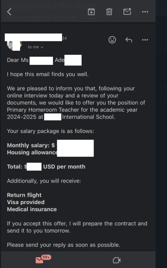Switch to the Meet video tab

pyautogui.click(x=116, y=260)
